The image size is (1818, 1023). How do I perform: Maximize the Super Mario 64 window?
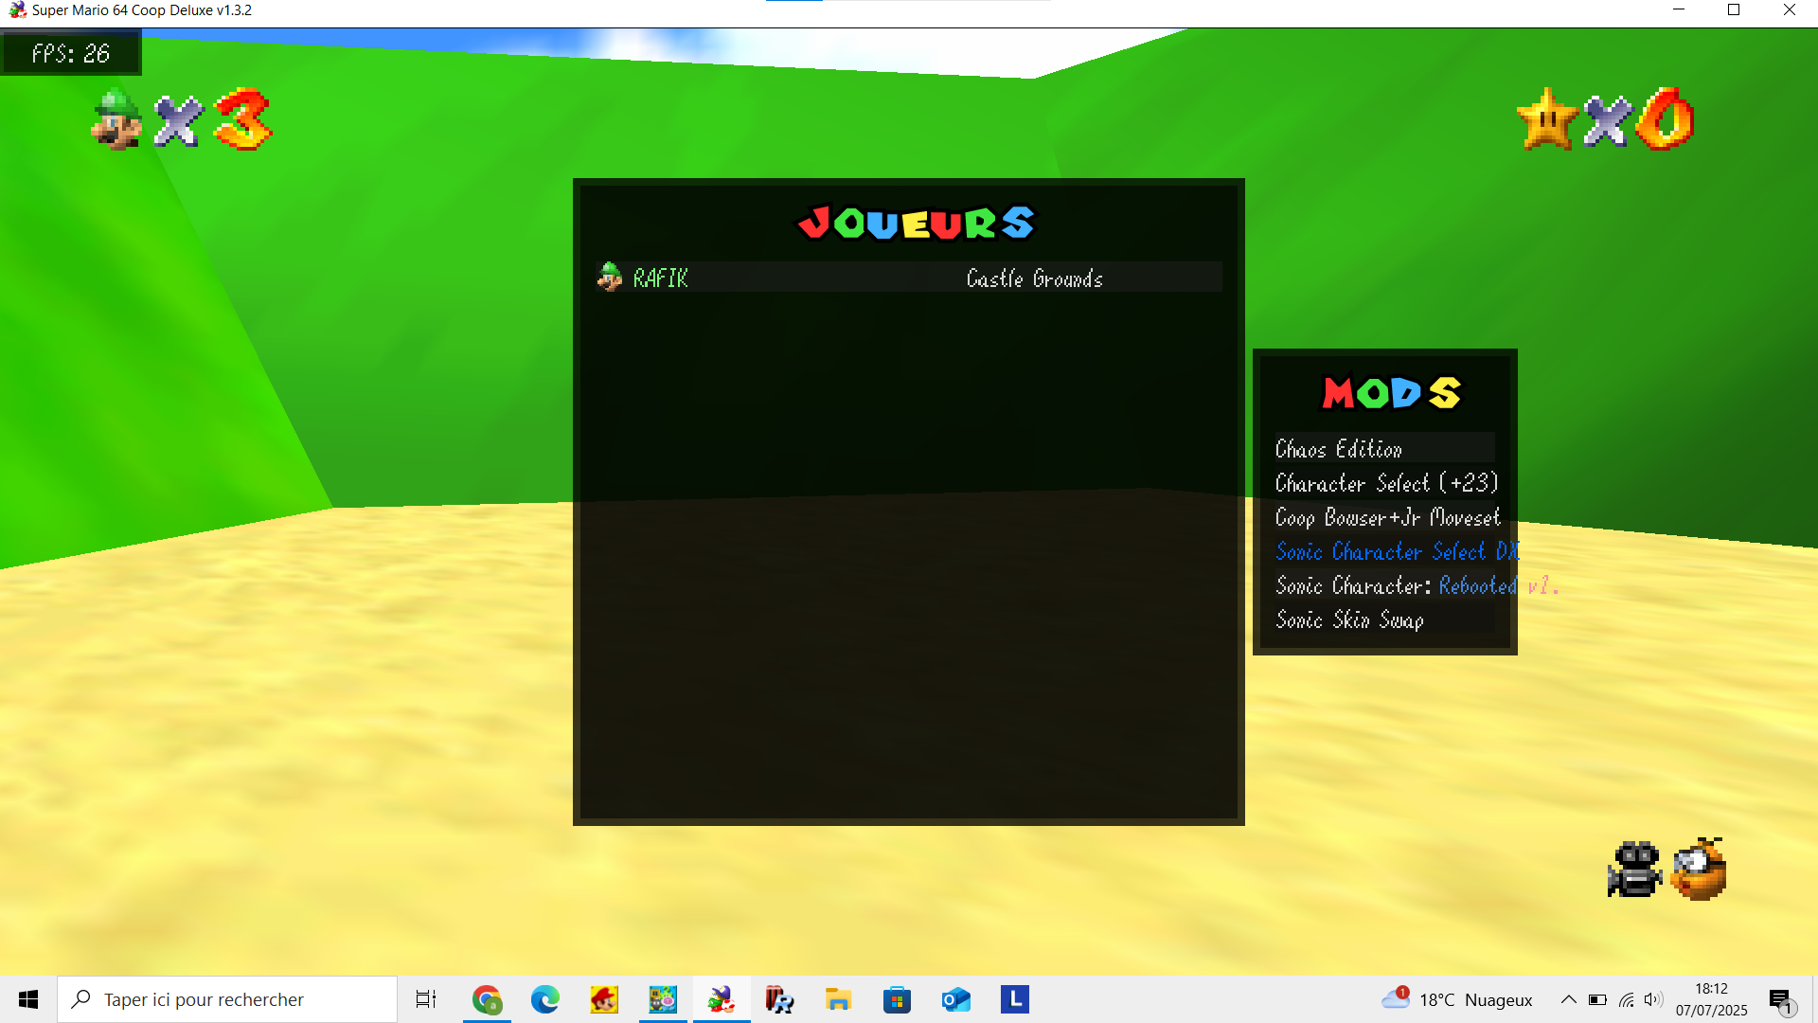(x=1734, y=10)
